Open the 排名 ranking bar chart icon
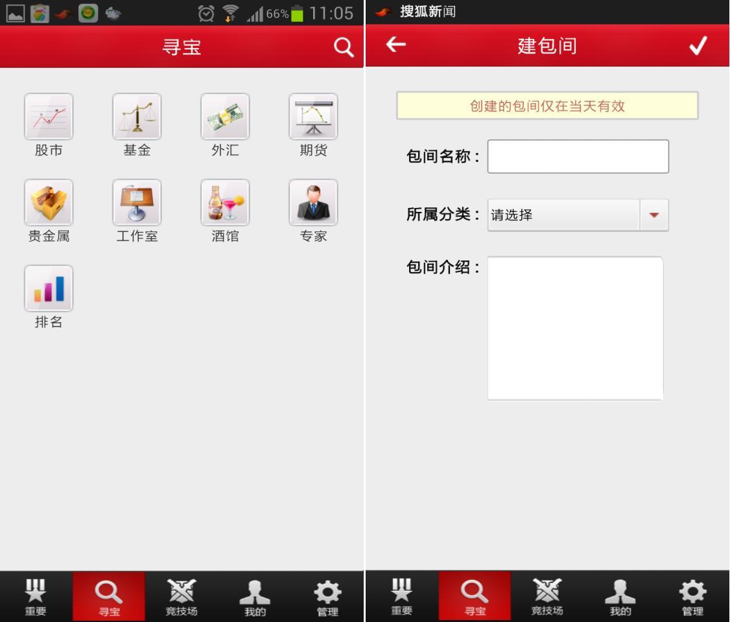This screenshot has height=622, width=730. [x=49, y=288]
